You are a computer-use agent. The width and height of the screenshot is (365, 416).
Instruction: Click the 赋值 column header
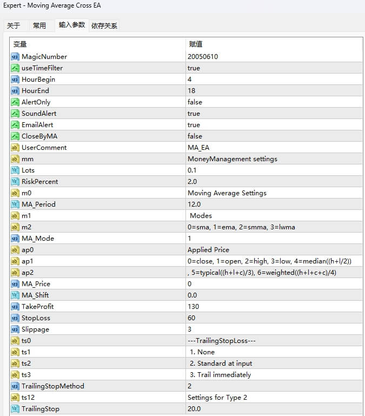(x=273, y=44)
